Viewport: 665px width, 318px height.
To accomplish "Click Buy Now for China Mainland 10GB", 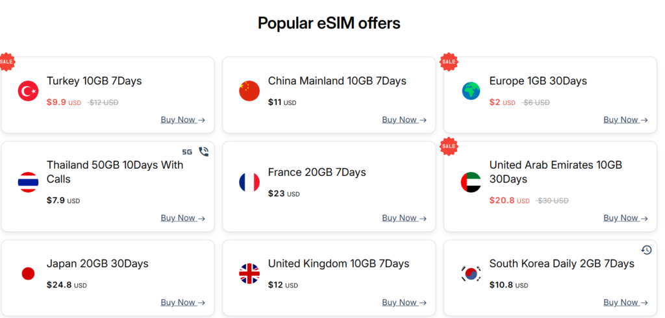I will pos(404,119).
